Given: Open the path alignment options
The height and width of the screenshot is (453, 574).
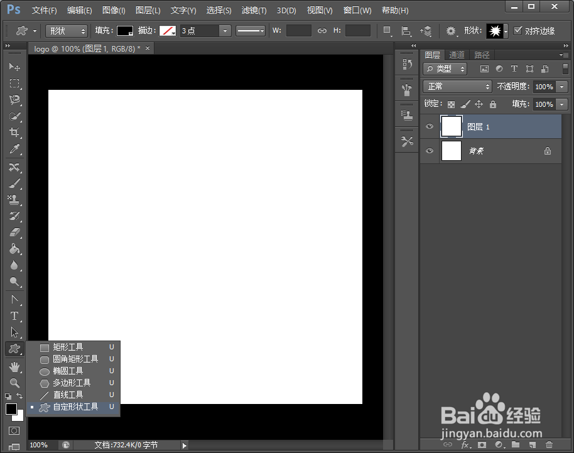Looking at the screenshot, I should [x=406, y=31].
